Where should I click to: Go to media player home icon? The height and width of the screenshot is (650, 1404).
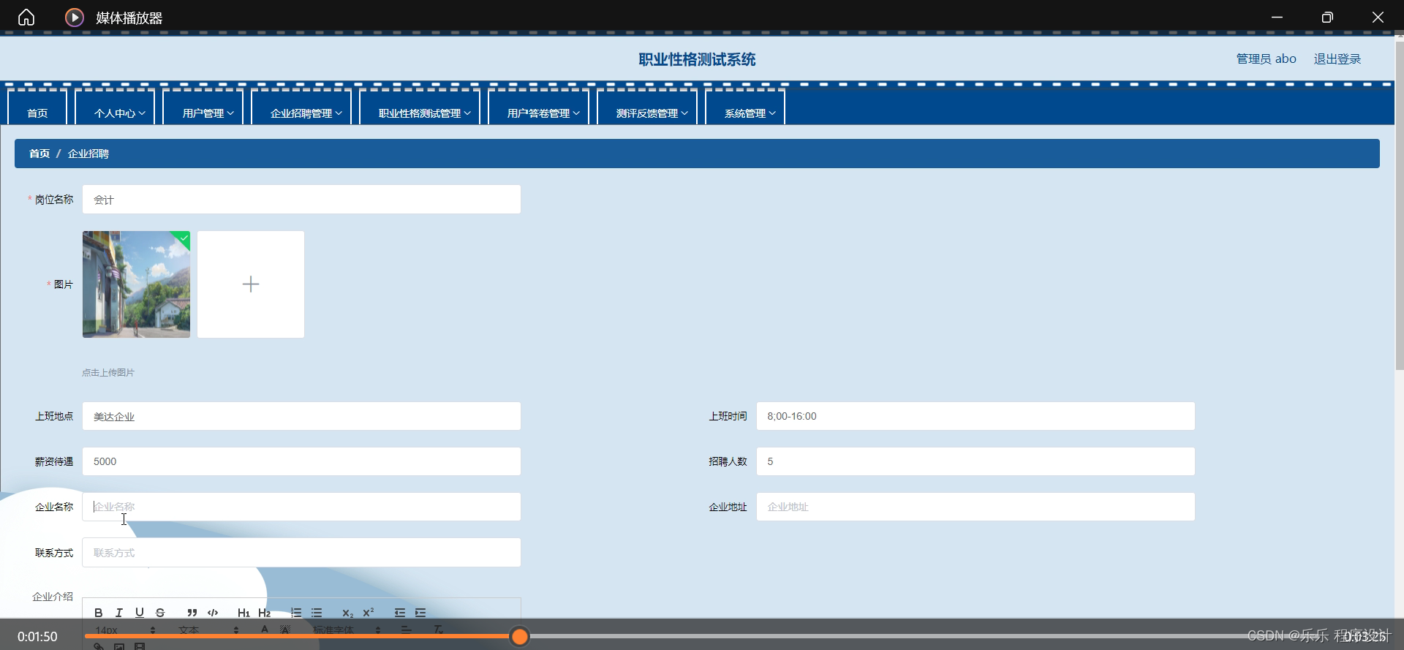click(26, 17)
